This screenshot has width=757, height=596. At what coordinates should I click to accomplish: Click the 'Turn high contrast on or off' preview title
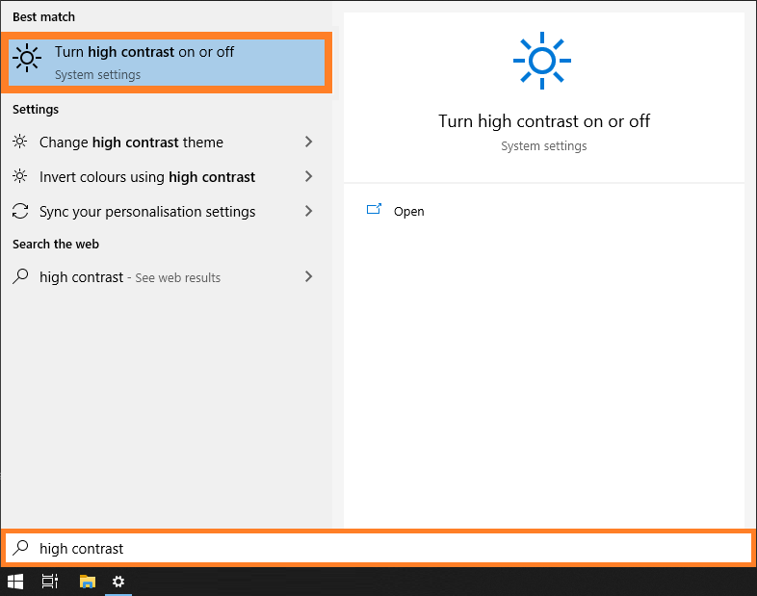[x=544, y=121]
